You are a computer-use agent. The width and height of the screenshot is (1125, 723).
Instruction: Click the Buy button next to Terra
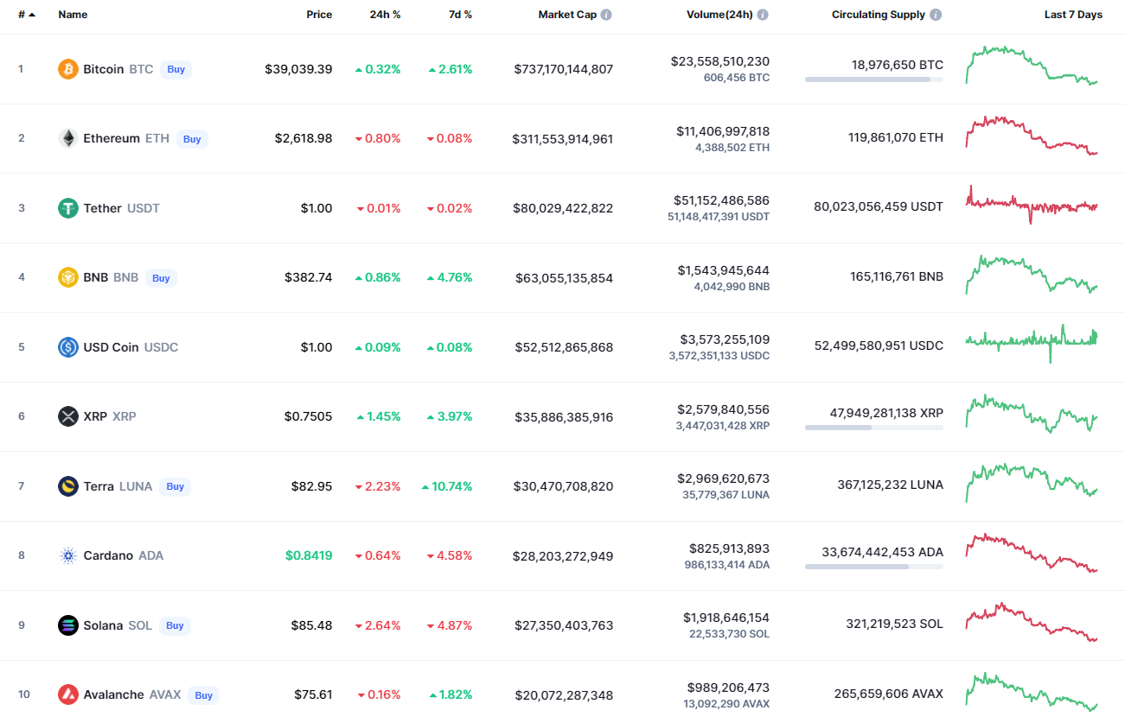(176, 486)
